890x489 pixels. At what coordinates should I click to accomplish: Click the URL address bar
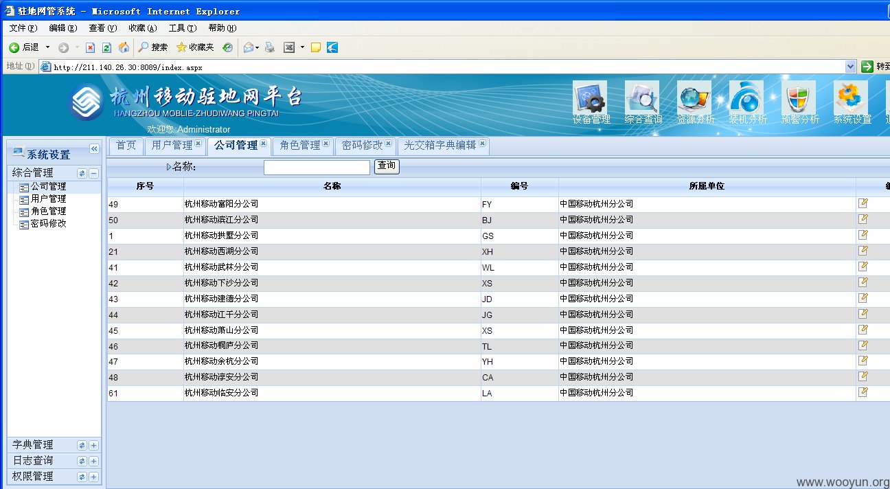[x=448, y=67]
